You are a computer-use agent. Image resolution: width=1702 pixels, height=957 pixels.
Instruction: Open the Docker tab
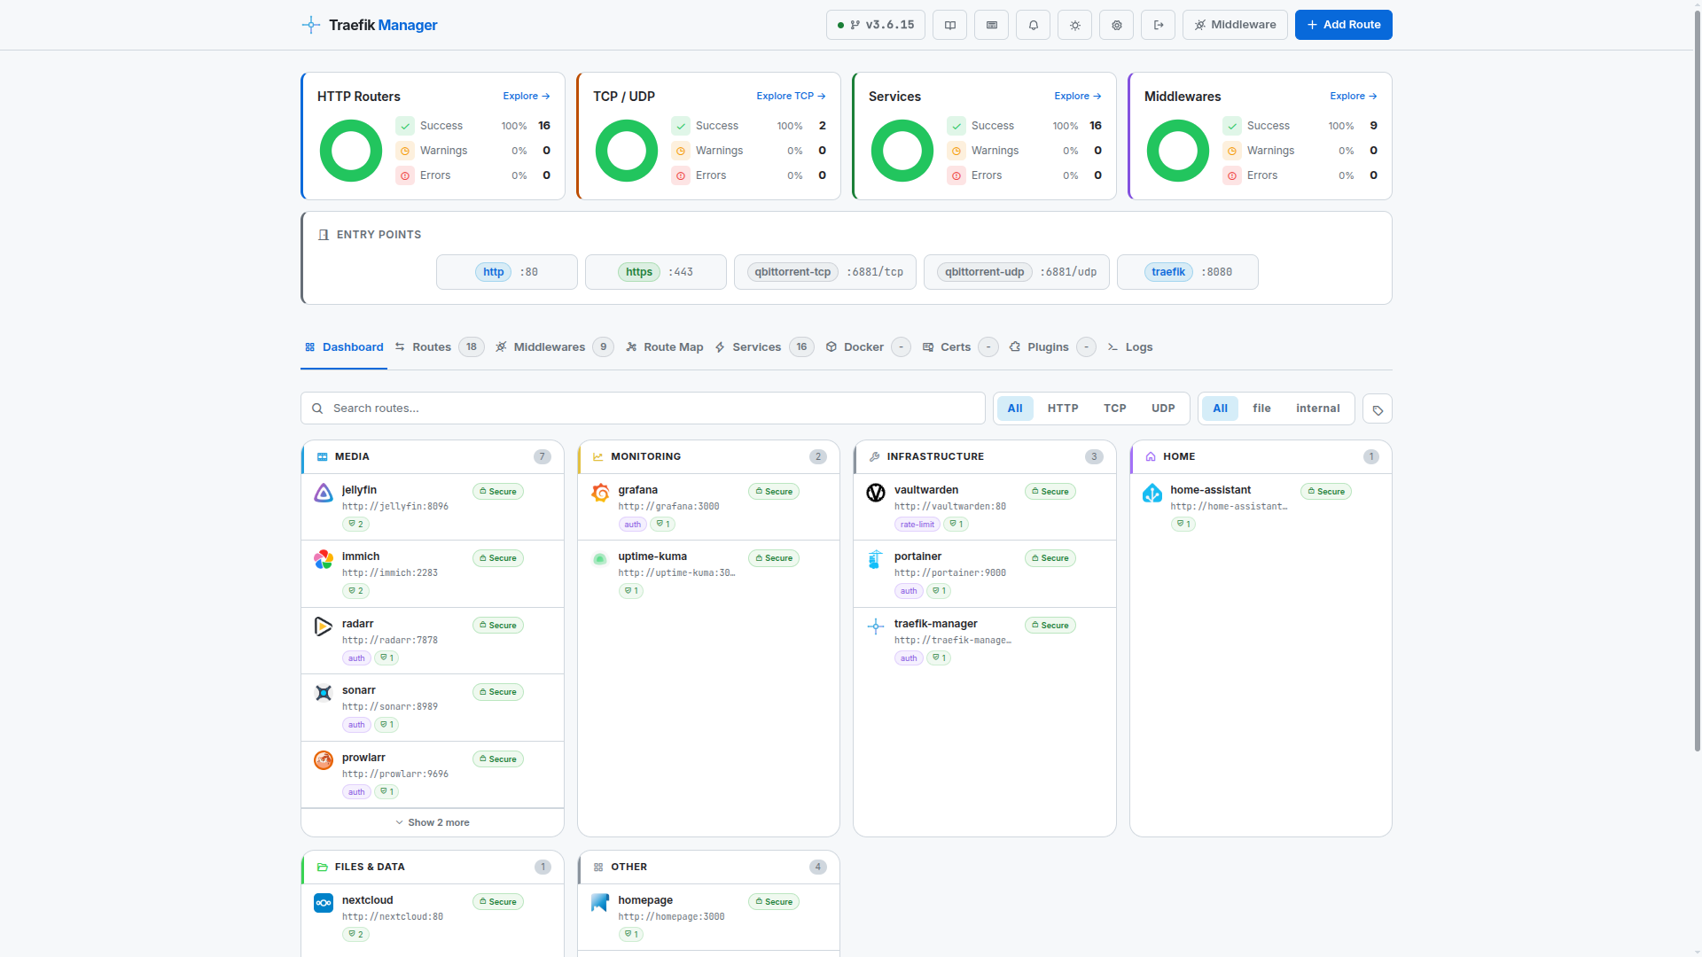click(868, 347)
